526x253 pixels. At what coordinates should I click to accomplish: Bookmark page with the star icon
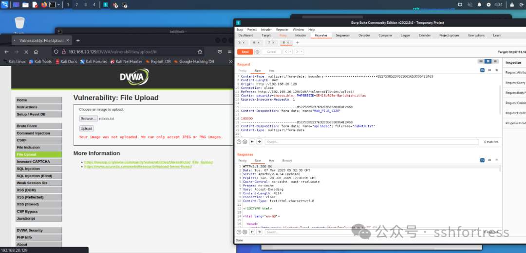200,52
